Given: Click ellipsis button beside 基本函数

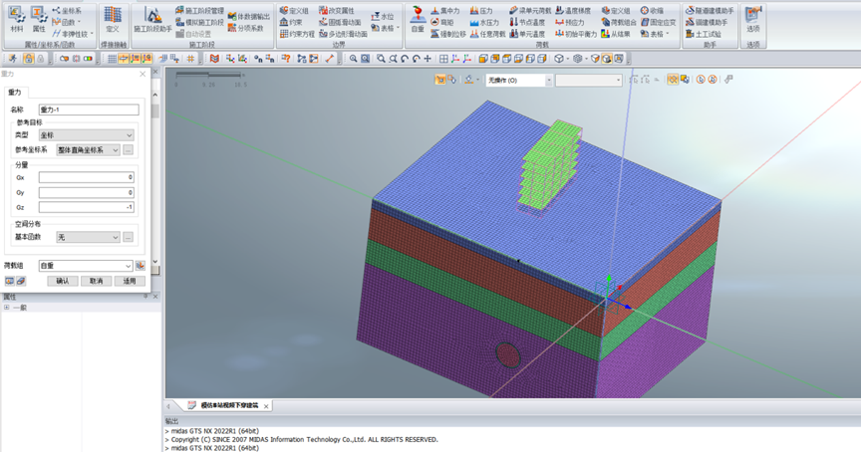Looking at the screenshot, I should [x=128, y=237].
